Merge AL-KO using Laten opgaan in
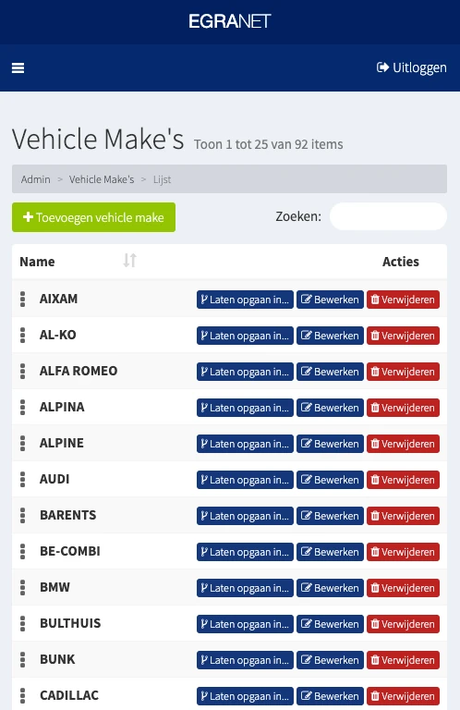This screenshot has width=460, height=710. pos(245,336)
